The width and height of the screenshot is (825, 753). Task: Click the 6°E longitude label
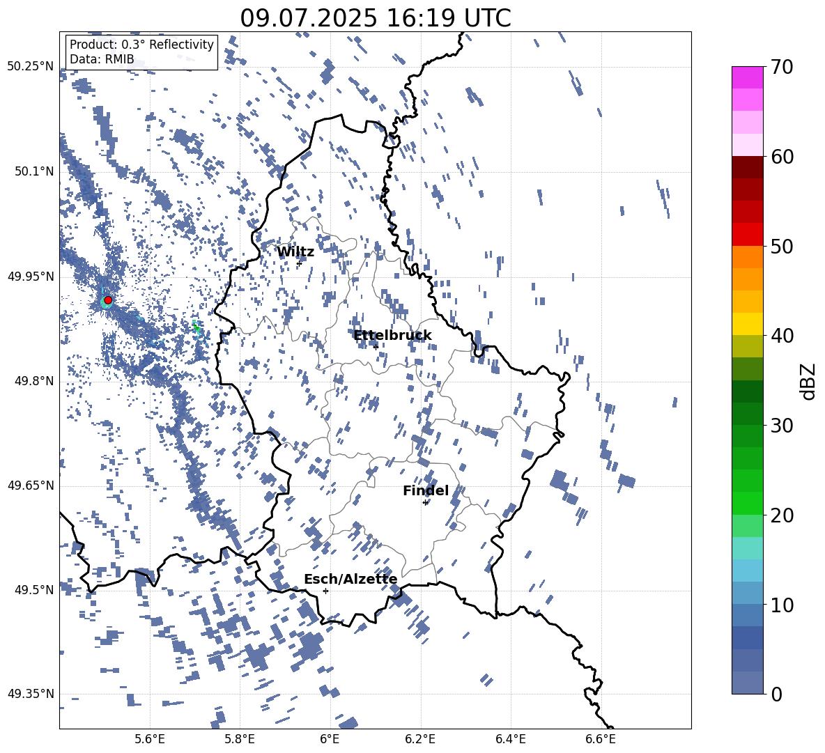(x=330, y=740)
